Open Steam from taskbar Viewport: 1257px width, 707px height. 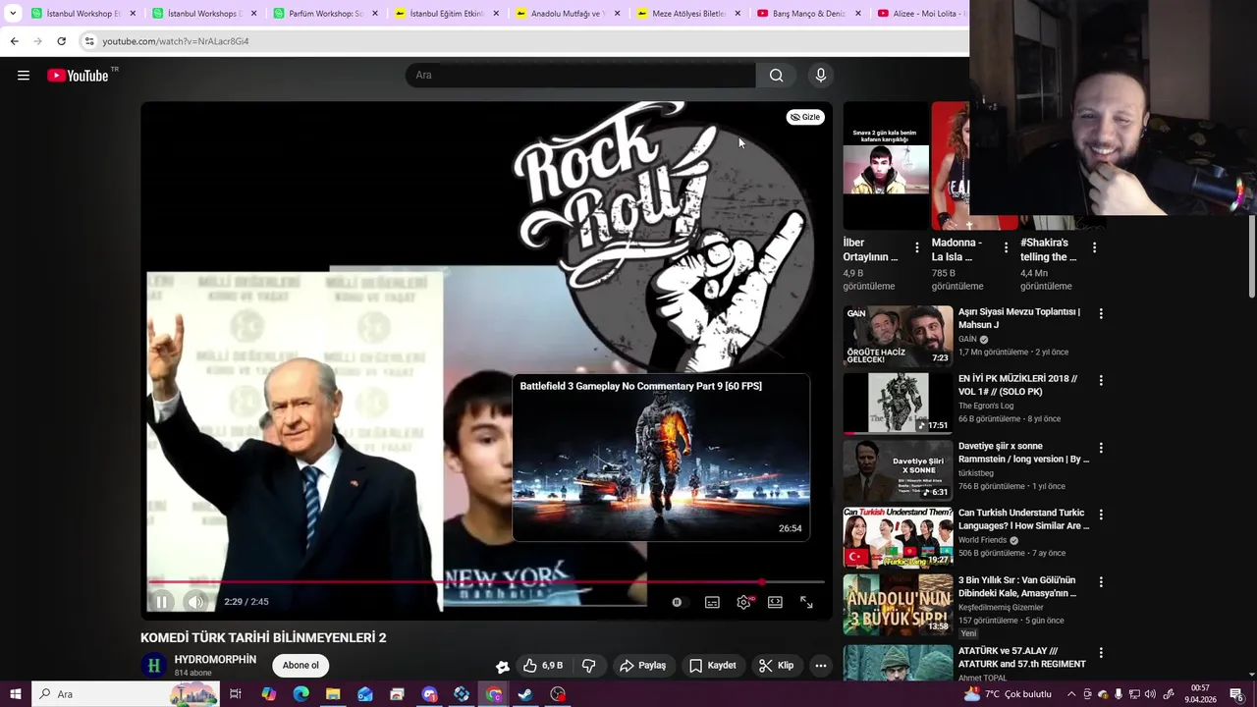pyautogui.click(x=525, y=694)
